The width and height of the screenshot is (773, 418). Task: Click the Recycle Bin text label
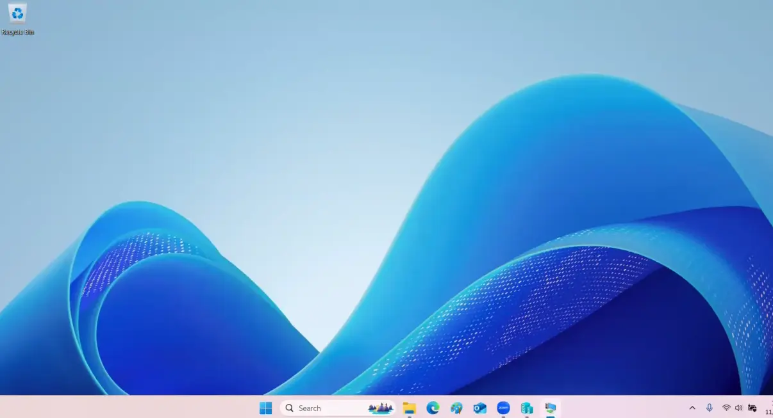click(x=17, y=32)
